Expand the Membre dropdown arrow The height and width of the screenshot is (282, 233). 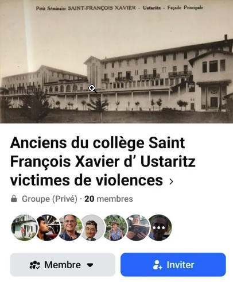(x=90, y=265)
